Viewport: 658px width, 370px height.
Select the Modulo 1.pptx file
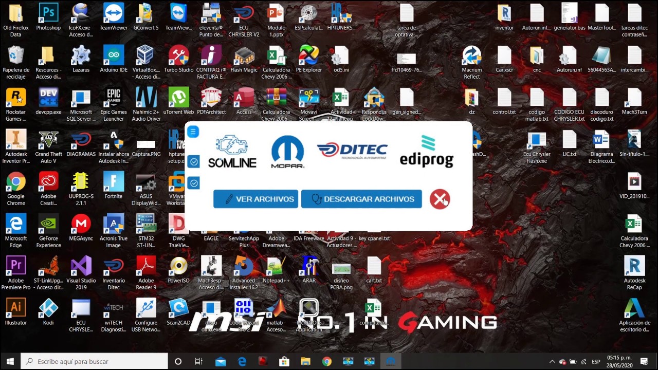click(x=277, y=21)
